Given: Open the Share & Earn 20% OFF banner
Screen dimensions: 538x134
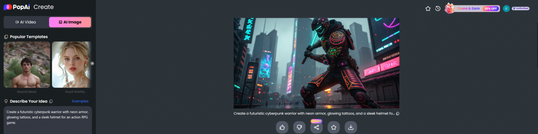Looking at the screenshot, I should click(472, 8).
